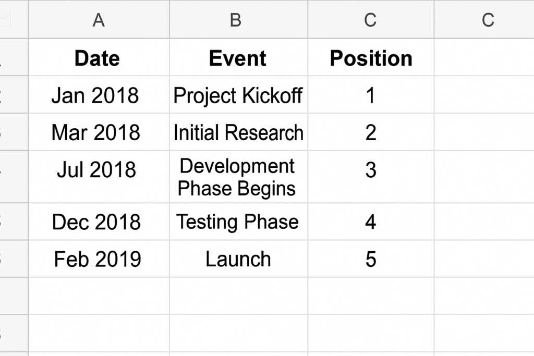Click the Position header cell
The image size is (534, 356).
click(371, 58)
